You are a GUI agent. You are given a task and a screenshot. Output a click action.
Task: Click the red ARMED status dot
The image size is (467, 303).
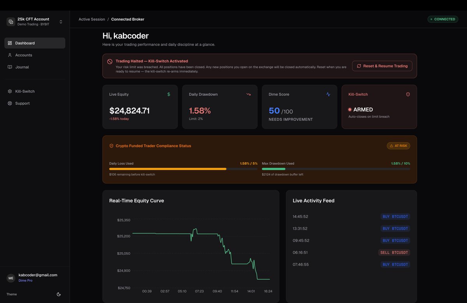(350, 110)
